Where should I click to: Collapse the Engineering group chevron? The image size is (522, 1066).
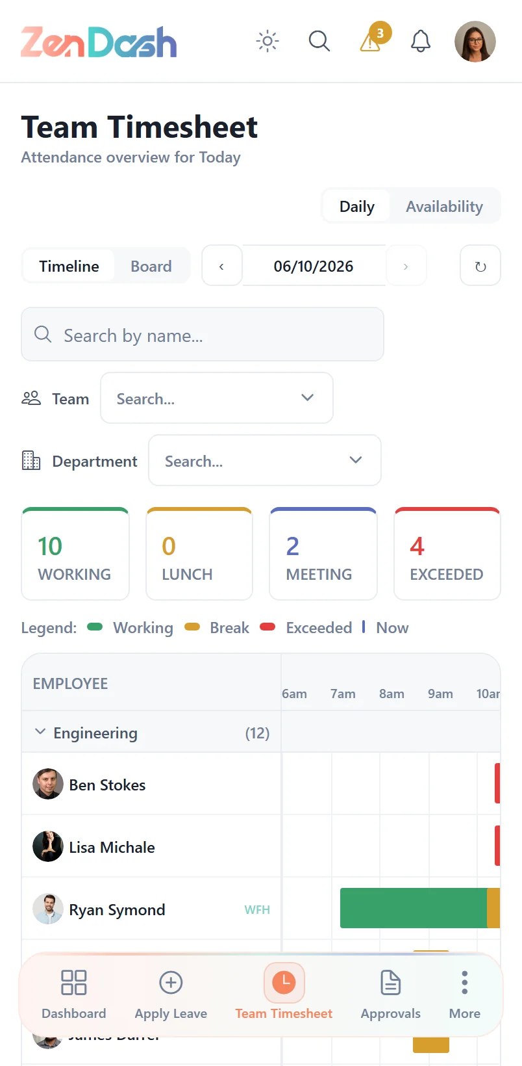40,732
